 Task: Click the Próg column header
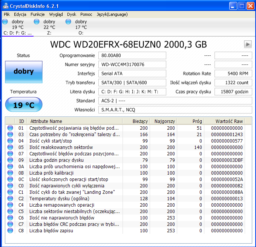click(190, 121)
